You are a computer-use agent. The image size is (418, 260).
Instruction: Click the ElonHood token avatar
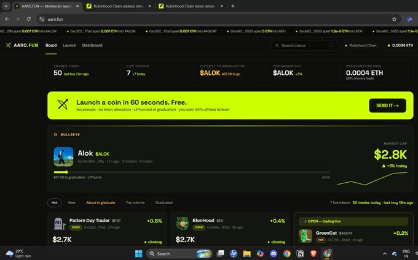[x=183, y=224]
